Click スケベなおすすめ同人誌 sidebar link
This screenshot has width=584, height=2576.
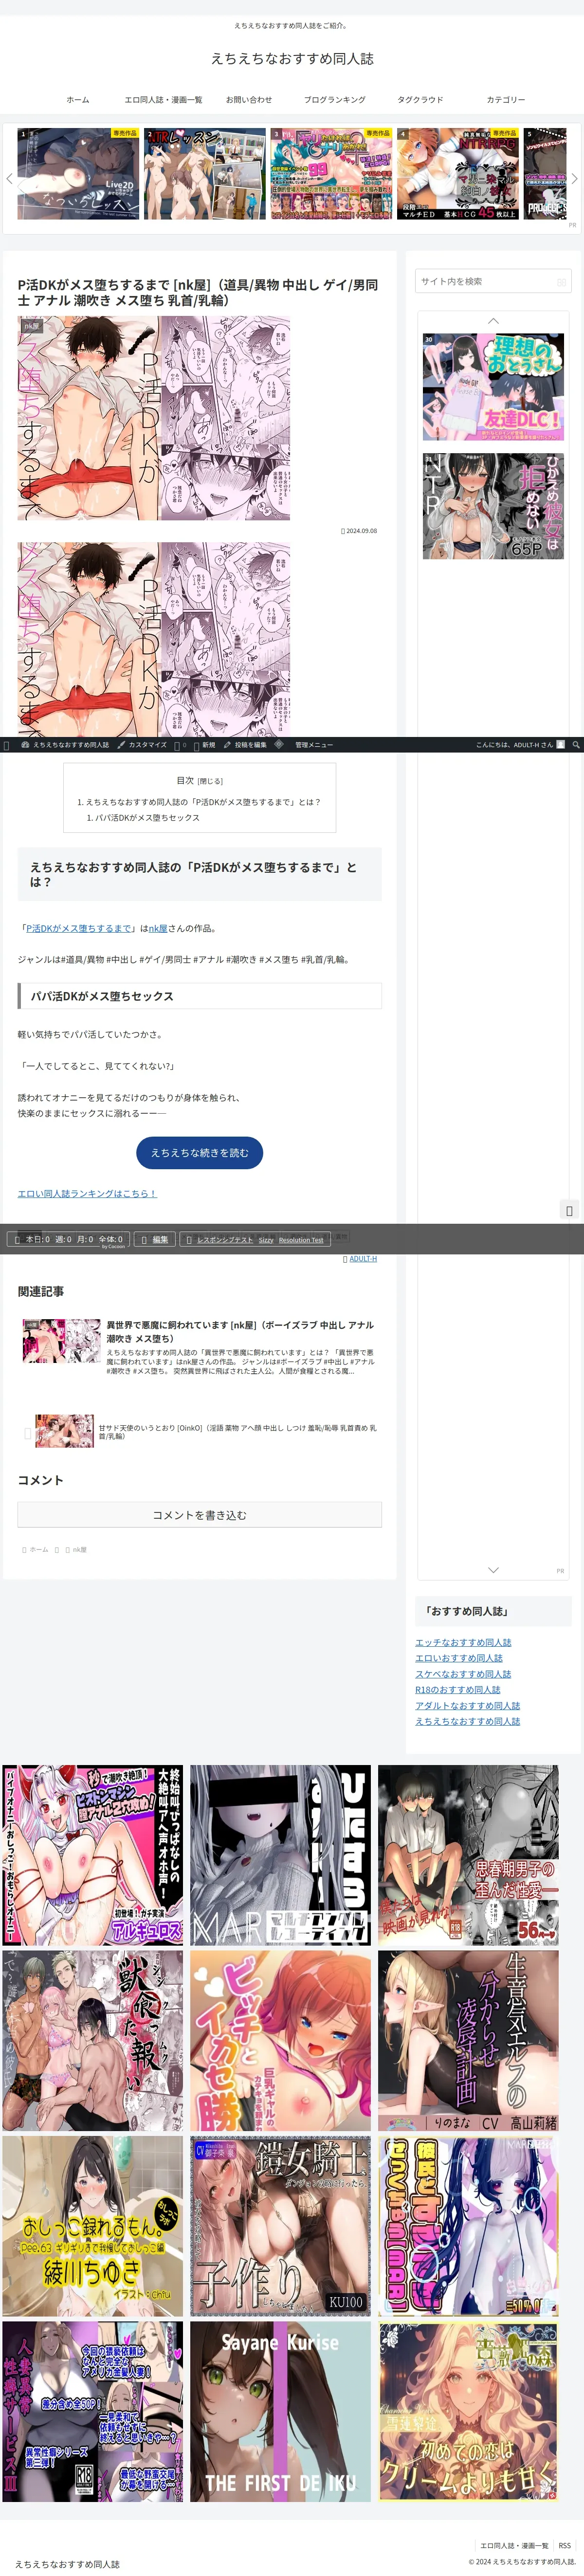(463, 1674)
